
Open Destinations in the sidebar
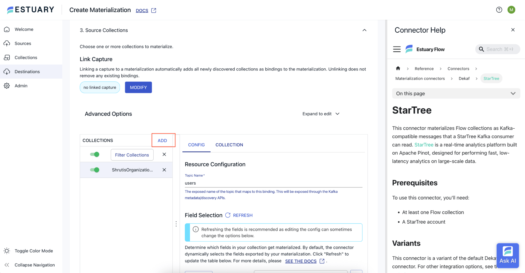click(x=31, y=72)
